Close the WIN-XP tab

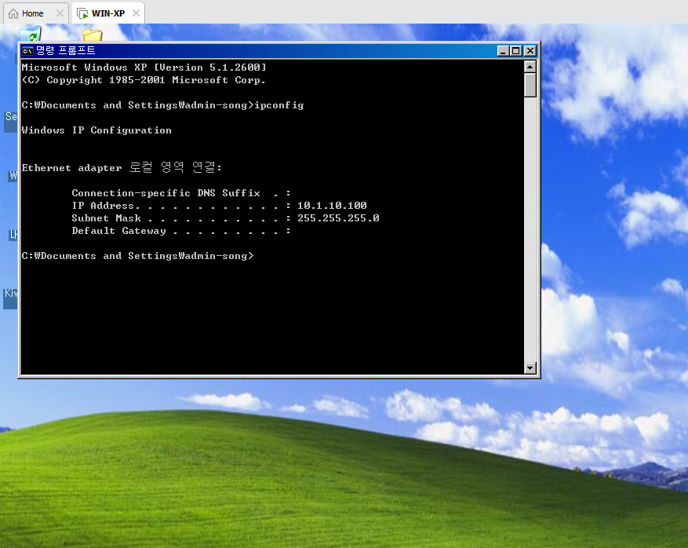[x=136, y=13]
